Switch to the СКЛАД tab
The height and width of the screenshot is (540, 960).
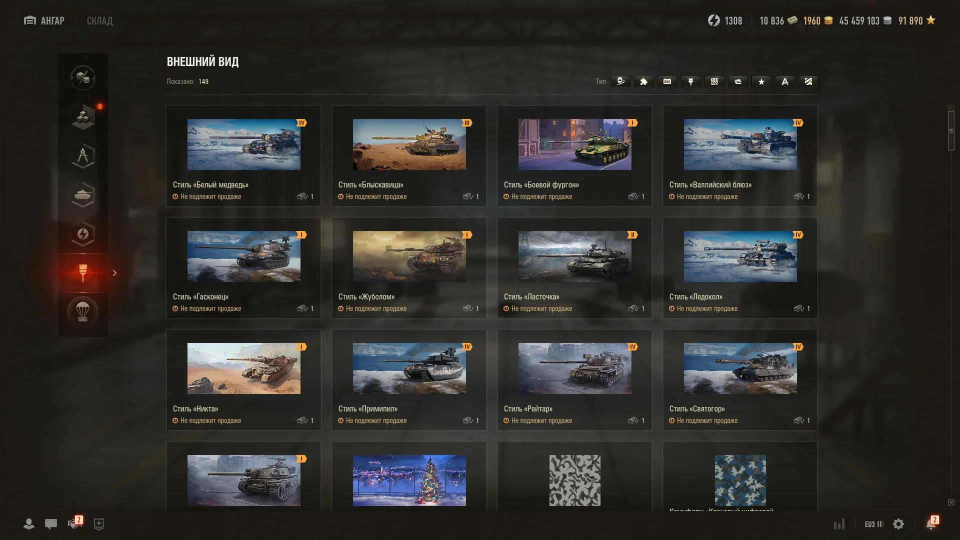(99, 20)
